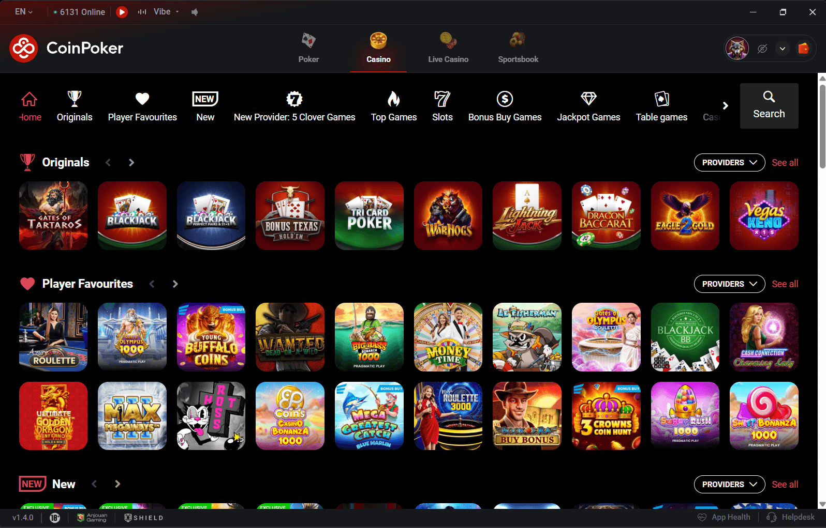Launch Young Buffalo Coins game
The image size is (826, 528).
(211, 337)
